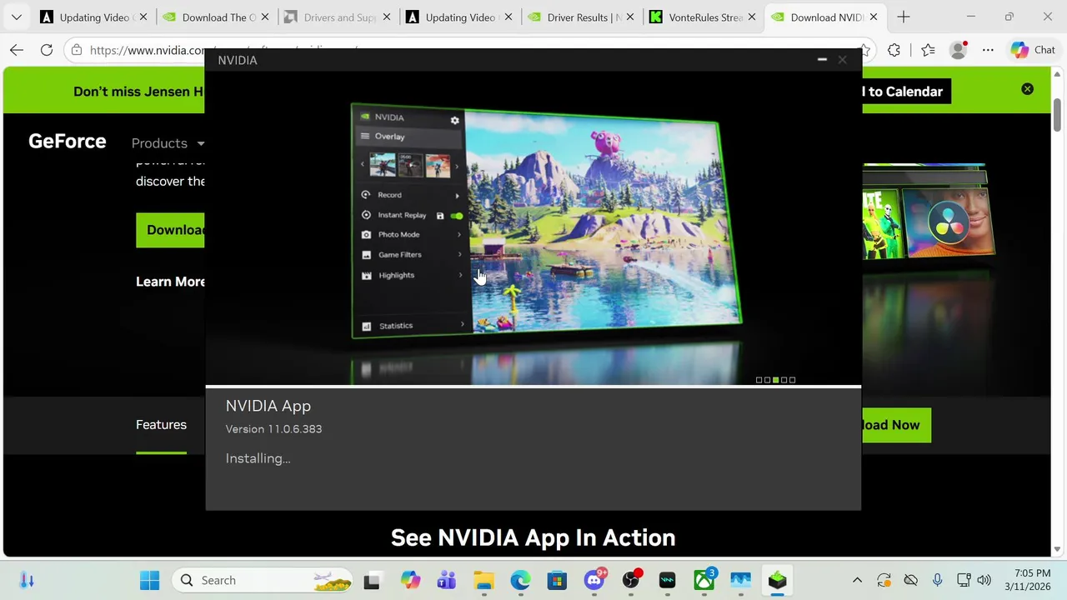This screenshot has width=1067, height=600.
Task: Open a new browser tab
Action: pyautogui.click(x=904, y=17)
